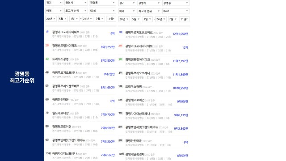The image size is (286, 161).
Task: Open the 24년 end year dropdown in 84㎡ panel
Action: click(161, 19)
